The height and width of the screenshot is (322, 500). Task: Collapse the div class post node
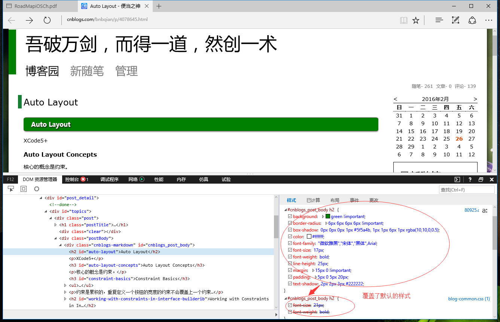tap(51, 218)
